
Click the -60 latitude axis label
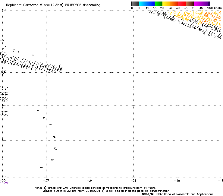3,177
